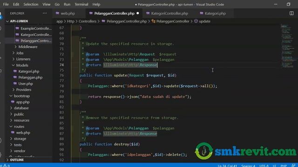The height and width of the screenshot is (167, 298).
Task: Restore down the window
Action: (288, 4)
